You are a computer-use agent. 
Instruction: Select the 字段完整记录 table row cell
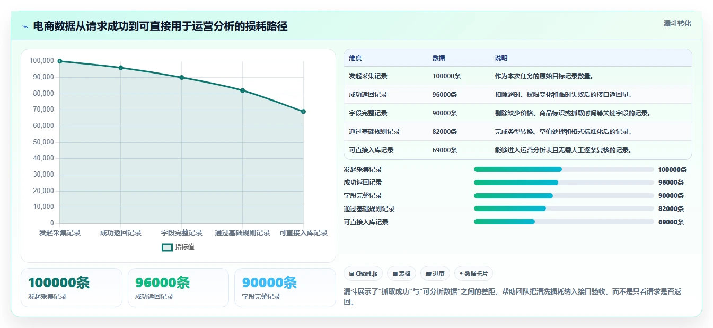[x=368, y=113]
